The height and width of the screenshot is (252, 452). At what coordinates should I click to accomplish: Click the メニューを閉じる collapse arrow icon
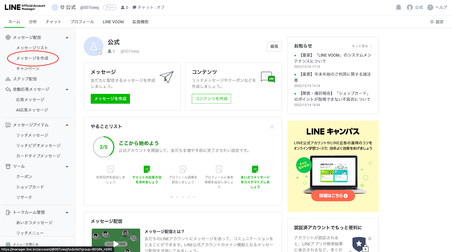click(x=8, y=244)
